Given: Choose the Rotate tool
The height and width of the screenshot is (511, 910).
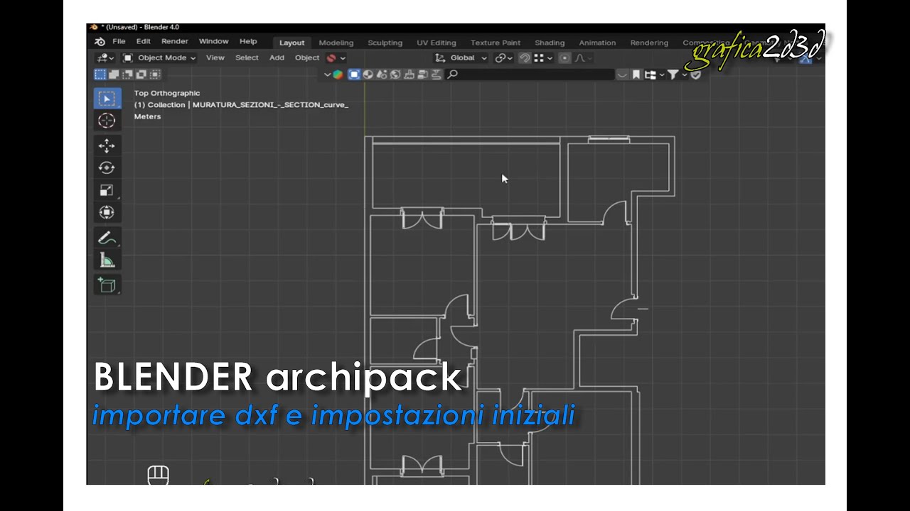Looking at the screenshot, I should [x=107, y=167].
